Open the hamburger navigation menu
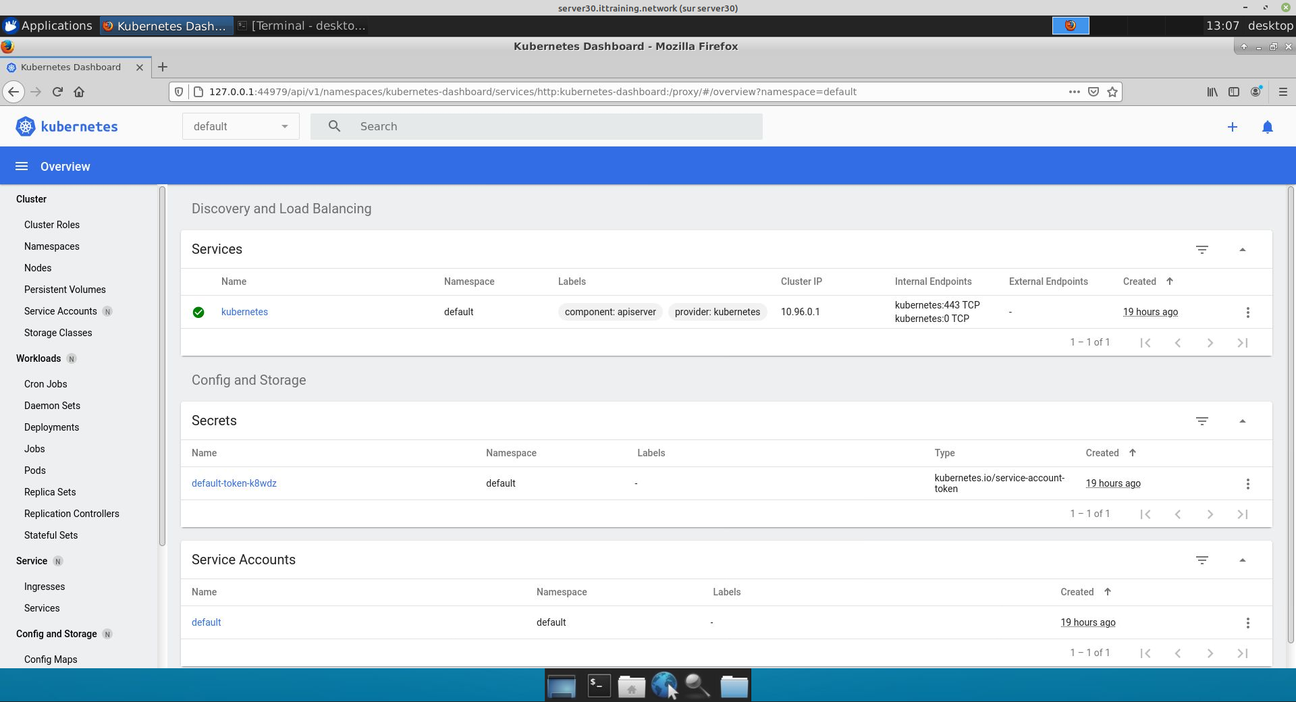This screenshot has height=702, width=1296. tap(22, 166)
